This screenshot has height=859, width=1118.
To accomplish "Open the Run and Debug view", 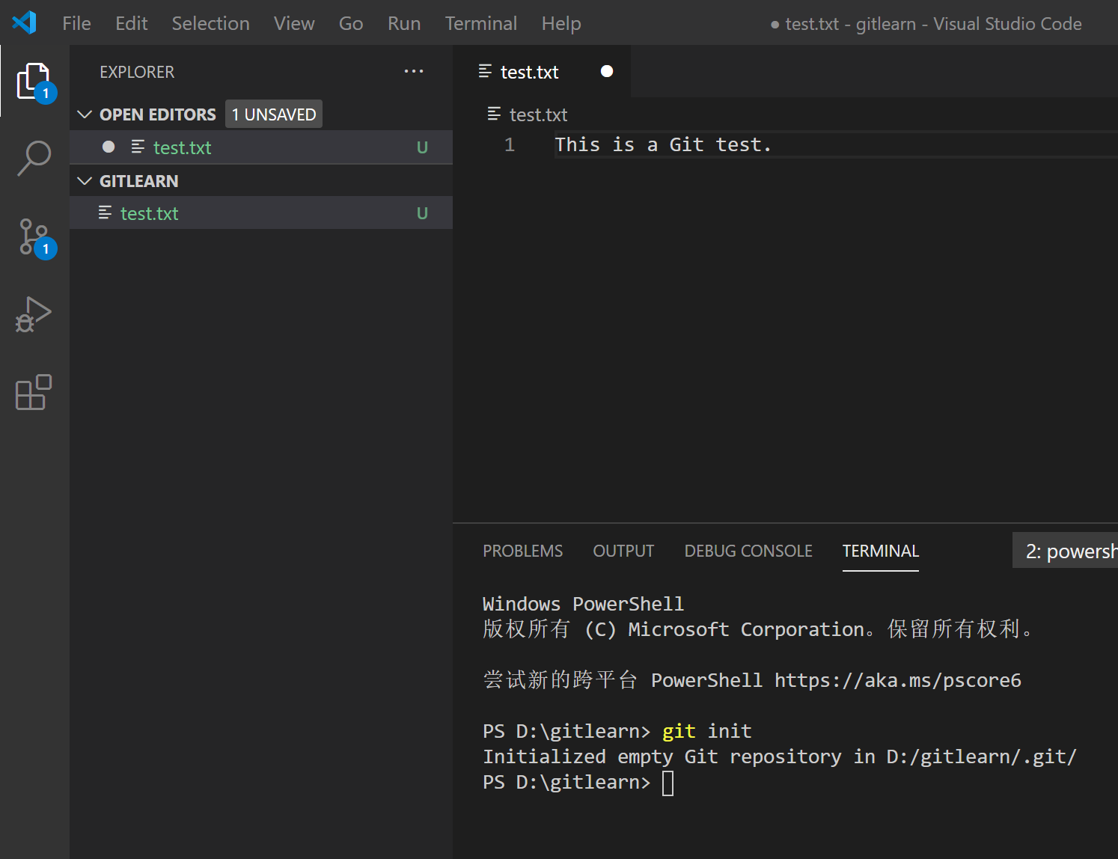I will tap(34, 314).
